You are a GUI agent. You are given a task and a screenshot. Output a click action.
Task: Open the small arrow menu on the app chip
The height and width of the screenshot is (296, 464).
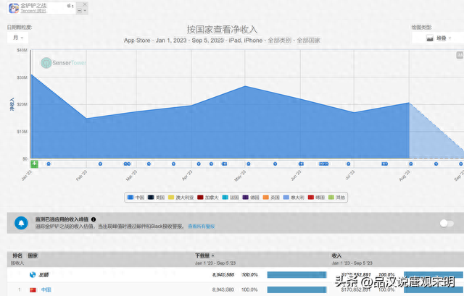click(x=85, y=11)
